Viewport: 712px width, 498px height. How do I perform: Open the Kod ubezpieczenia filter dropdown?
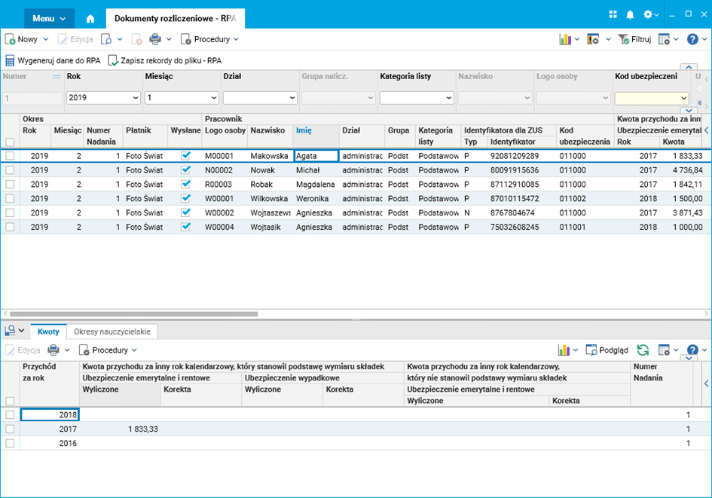[683, 98]
